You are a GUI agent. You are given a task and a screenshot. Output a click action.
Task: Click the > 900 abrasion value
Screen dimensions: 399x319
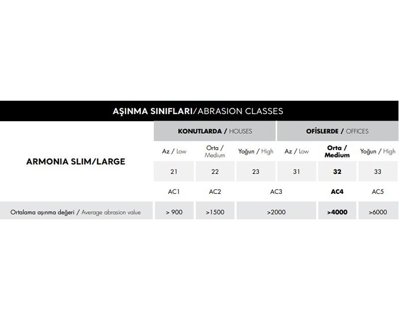click(x=174, y=211)
